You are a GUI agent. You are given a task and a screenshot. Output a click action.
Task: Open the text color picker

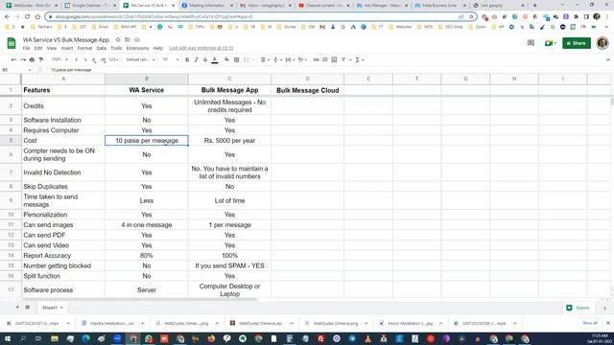pyautogui.click(x=215, y=59)
